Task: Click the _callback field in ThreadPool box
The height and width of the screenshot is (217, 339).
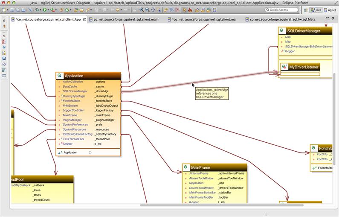Action: (38, 185)
